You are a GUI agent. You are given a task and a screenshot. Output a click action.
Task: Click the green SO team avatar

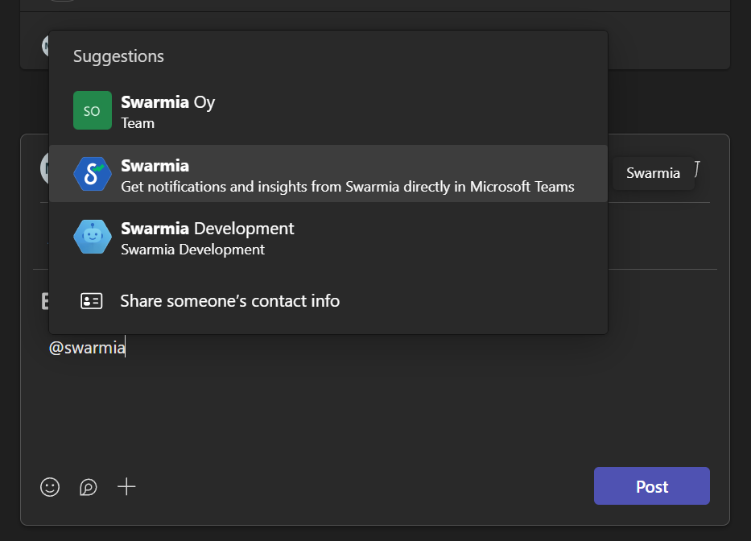tap(92, 110)
